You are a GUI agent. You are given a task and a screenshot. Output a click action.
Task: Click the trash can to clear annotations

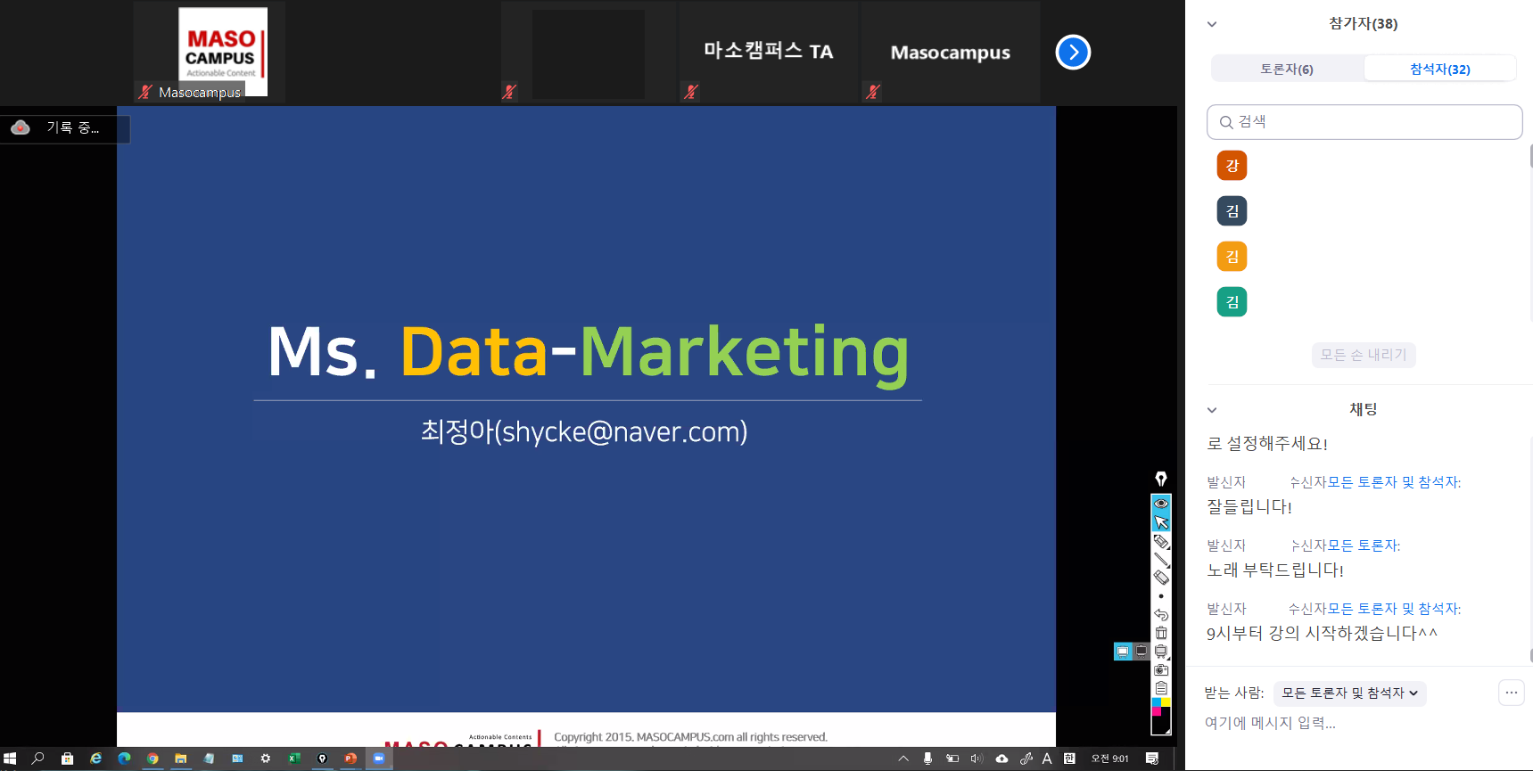point(1161,633)
